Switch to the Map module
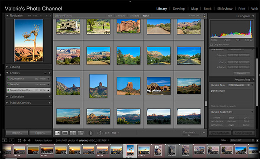260x159 pixels. point(194,9)
